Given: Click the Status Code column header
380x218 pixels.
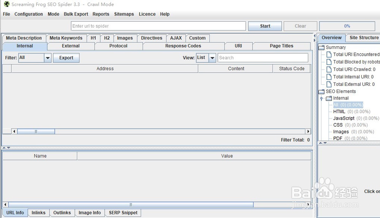Looking at the screenshot, I should [x=292, y=69].
